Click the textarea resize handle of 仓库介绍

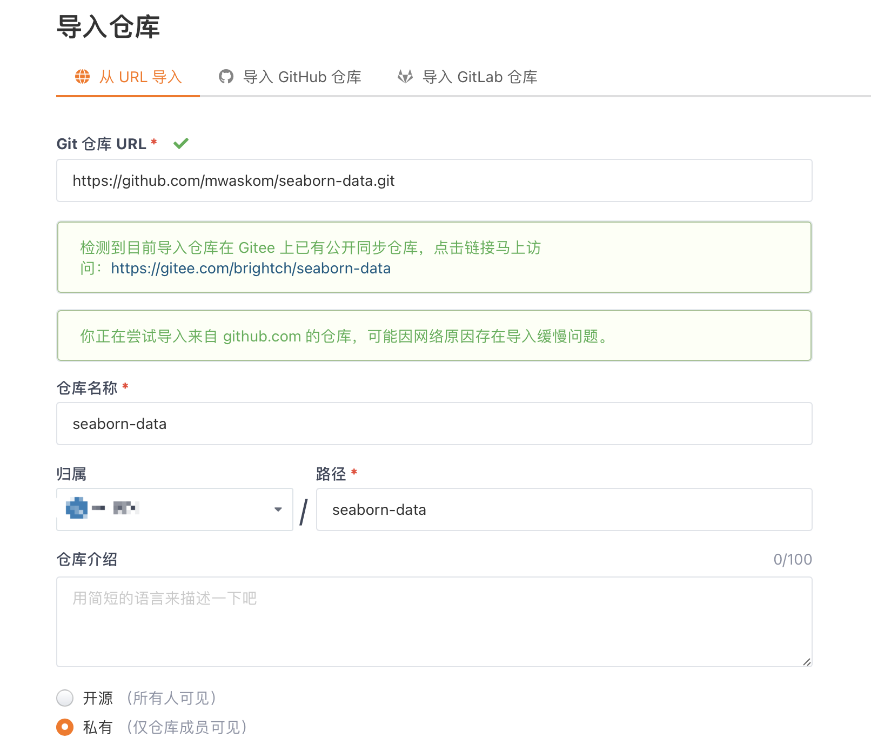coord(807,662)
